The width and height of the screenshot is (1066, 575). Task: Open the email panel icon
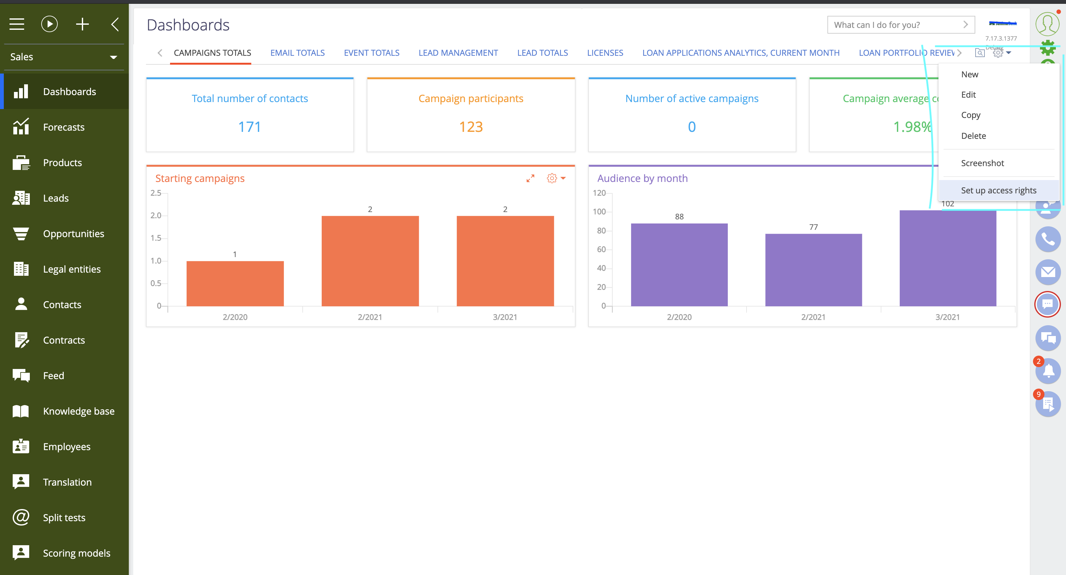click(1048, 272)
